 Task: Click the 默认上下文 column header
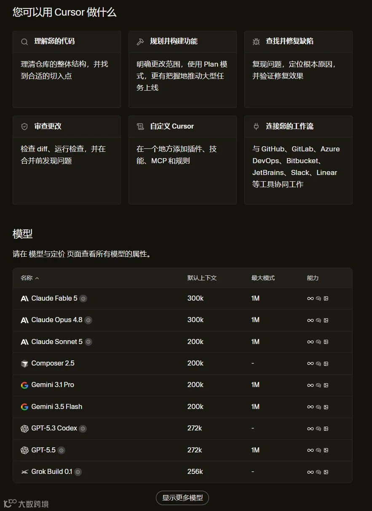click(202, 278)
